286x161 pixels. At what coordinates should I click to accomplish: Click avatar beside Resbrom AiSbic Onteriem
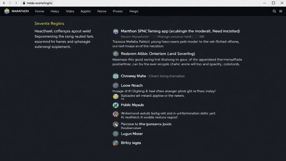(x=115, y=54)
